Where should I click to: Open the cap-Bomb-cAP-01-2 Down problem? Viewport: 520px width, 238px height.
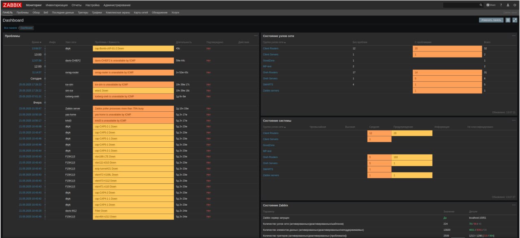(109, 49)
